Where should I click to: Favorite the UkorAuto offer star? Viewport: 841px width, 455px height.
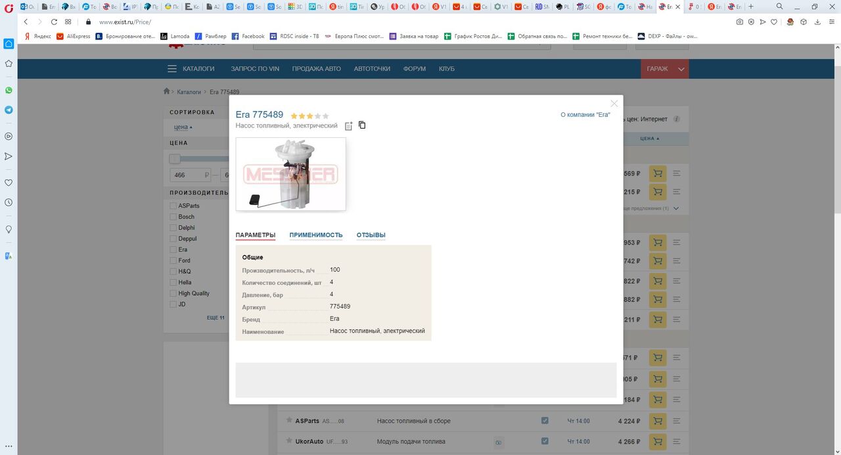tap(289, 441)
